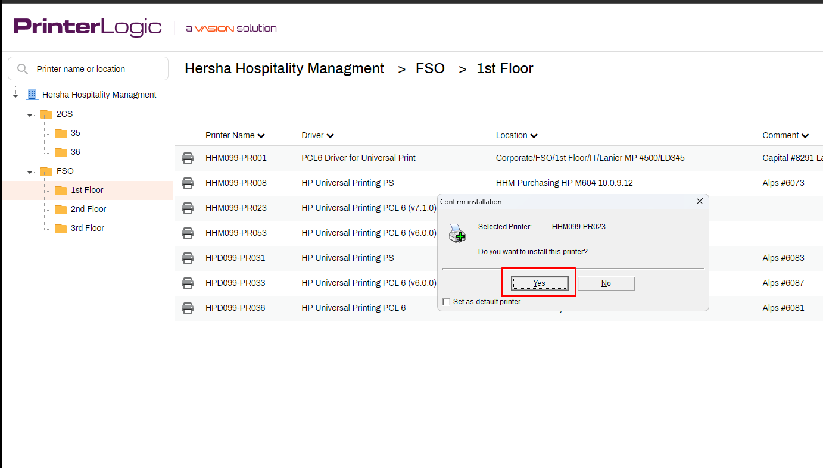Select 36 in the folder tree
The image size is (823, 468).
(x=76, y=152)
